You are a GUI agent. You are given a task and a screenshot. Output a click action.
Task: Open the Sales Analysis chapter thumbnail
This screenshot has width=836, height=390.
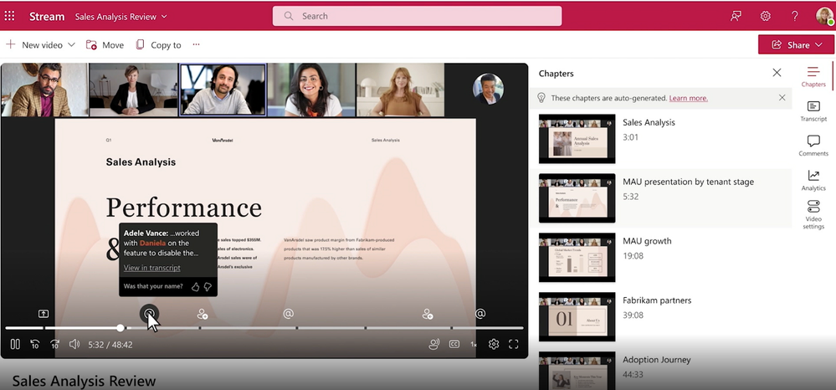coord(577,139)
